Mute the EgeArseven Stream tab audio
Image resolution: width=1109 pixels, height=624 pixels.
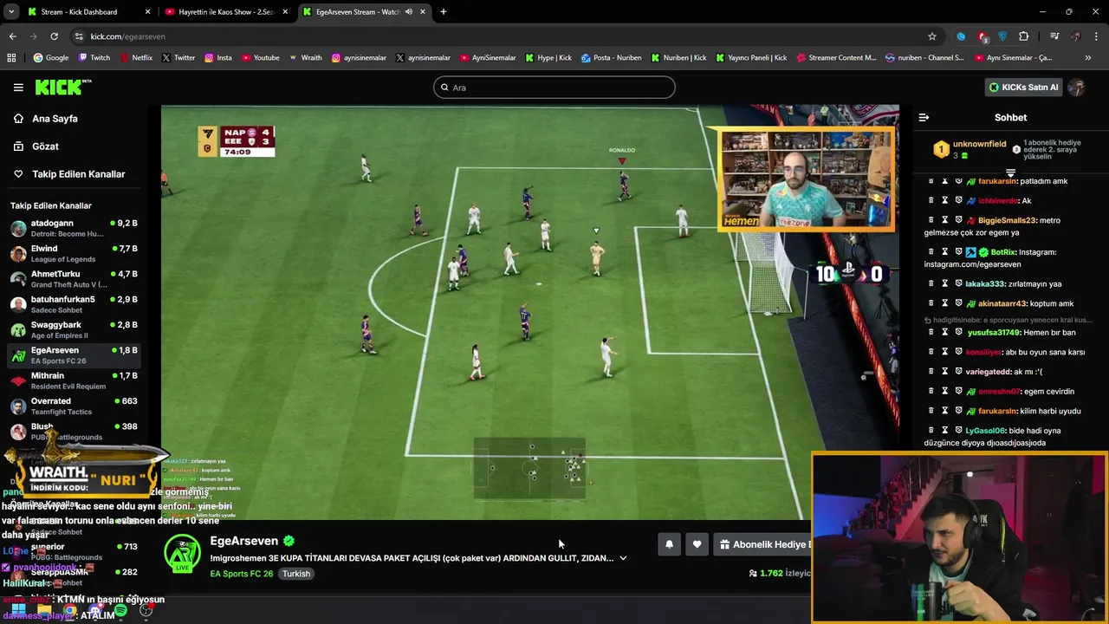[x=408, y=12]
